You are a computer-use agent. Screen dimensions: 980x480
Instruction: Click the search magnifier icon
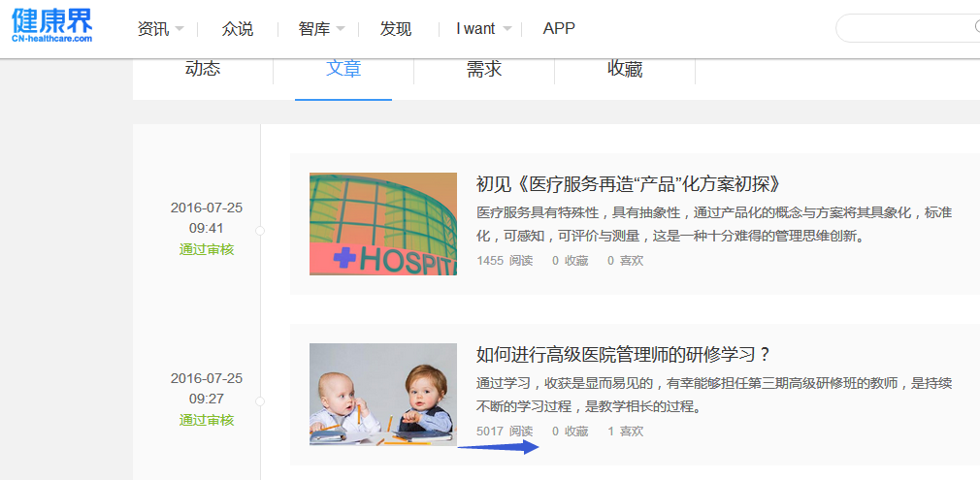(975, 28)
